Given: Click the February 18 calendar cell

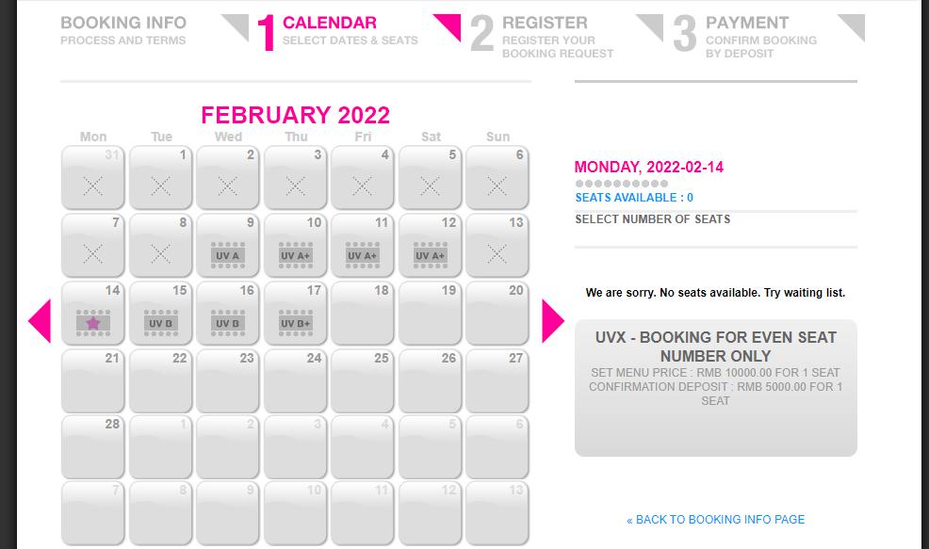Looking at the screenshot, I should coord(362,313).
